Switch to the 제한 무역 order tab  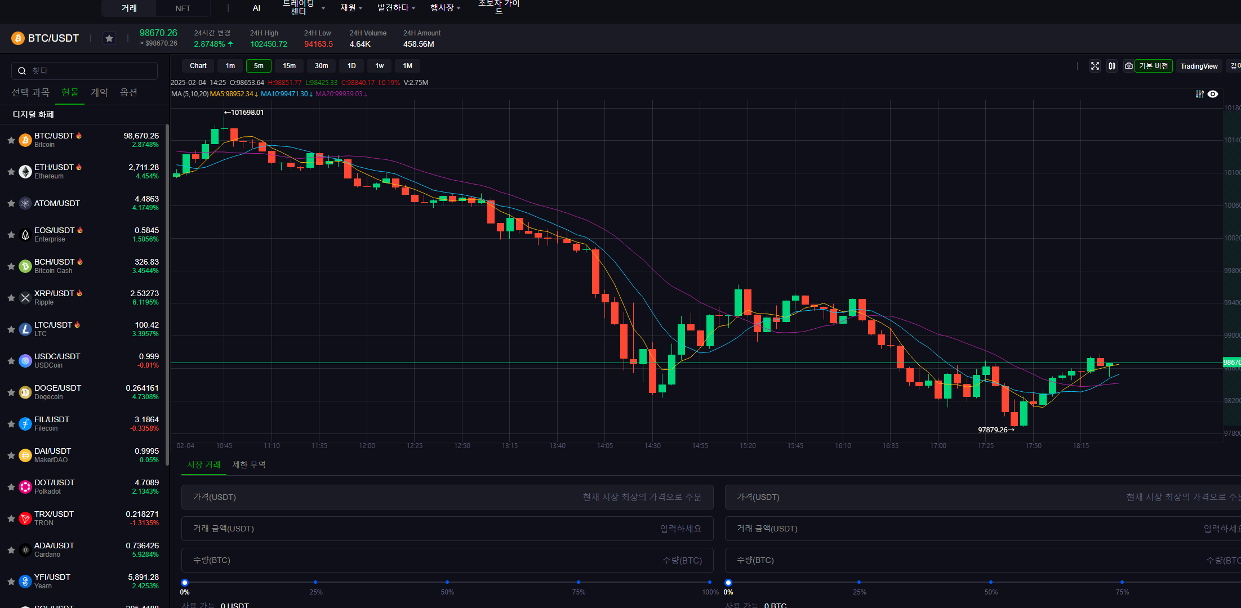pyautogui.click(x=248, y=464)
